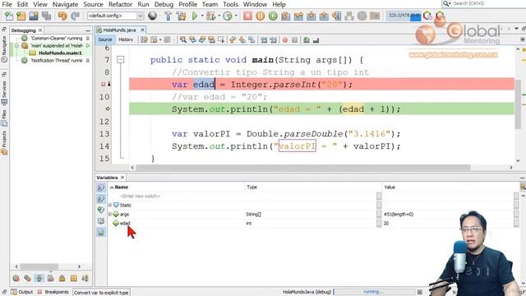Image resolution: width=526 pixels, height=296 pixels.
Task: Open the Debug Project dropdown arrow
Action: pos(219,16)
